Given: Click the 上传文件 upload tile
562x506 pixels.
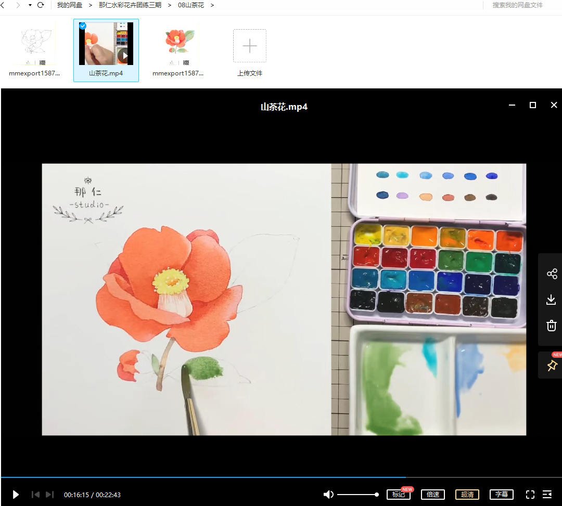Looking at the screenshot, I should [250, 52].
